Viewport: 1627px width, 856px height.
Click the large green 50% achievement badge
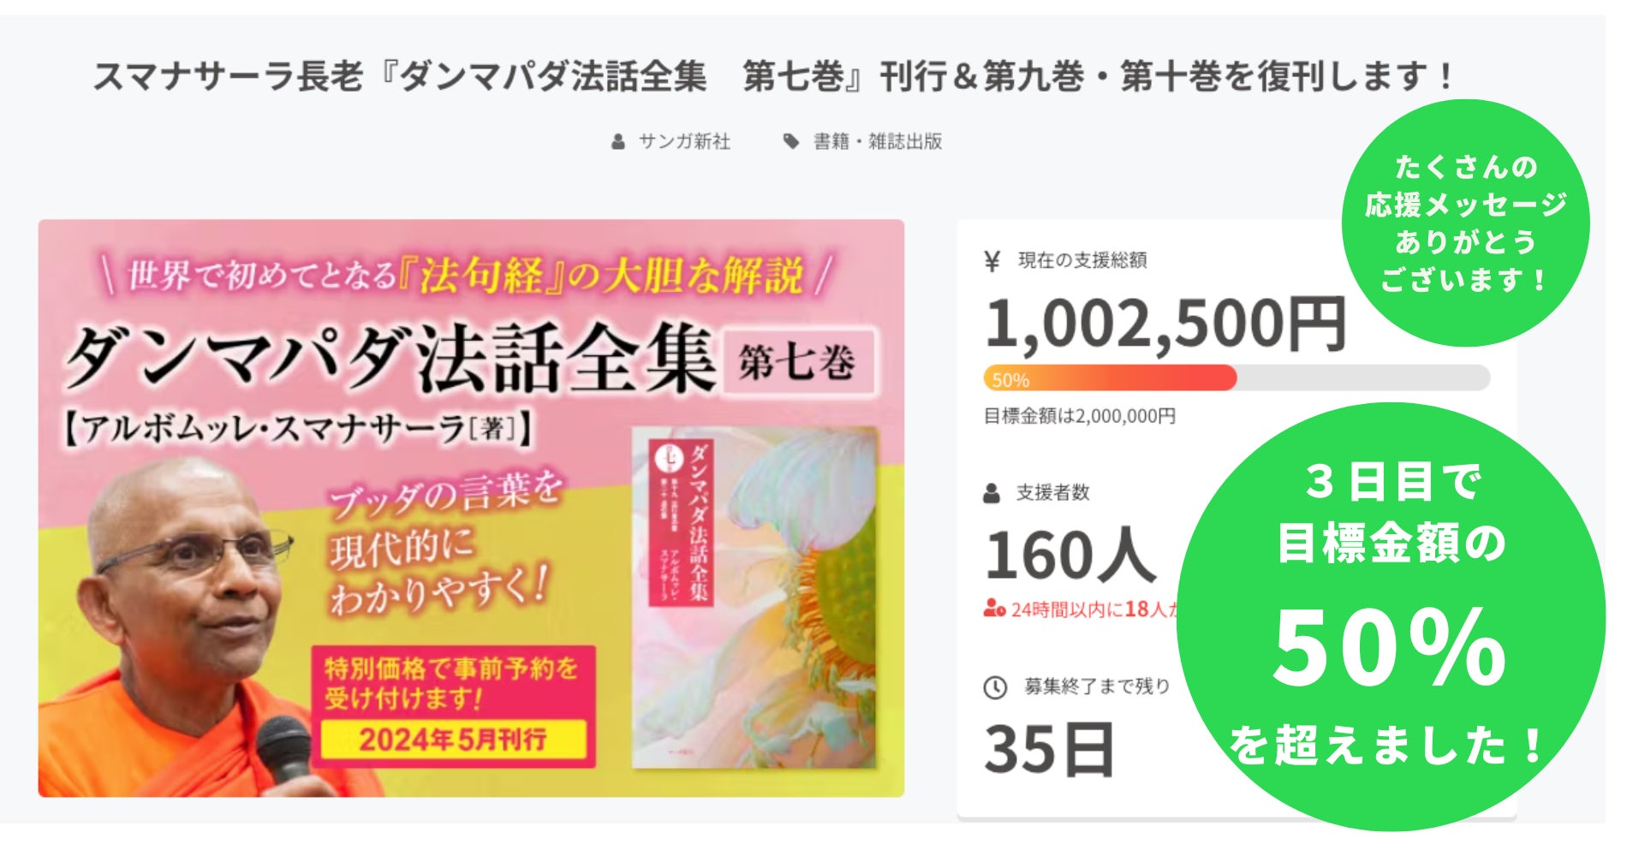(x=1391, y=616)
